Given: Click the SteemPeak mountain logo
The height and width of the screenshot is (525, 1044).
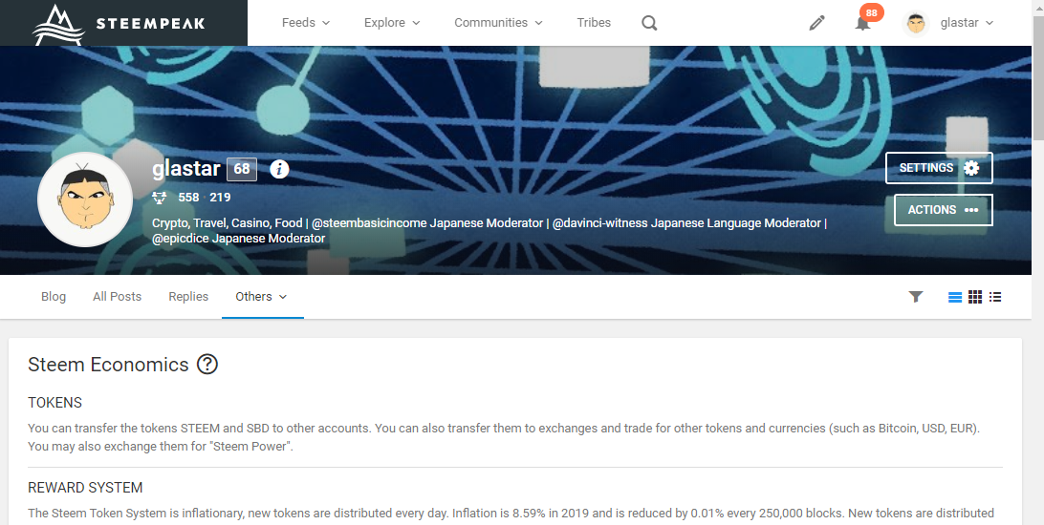Looking at the screenshot, I should point(58,25).
